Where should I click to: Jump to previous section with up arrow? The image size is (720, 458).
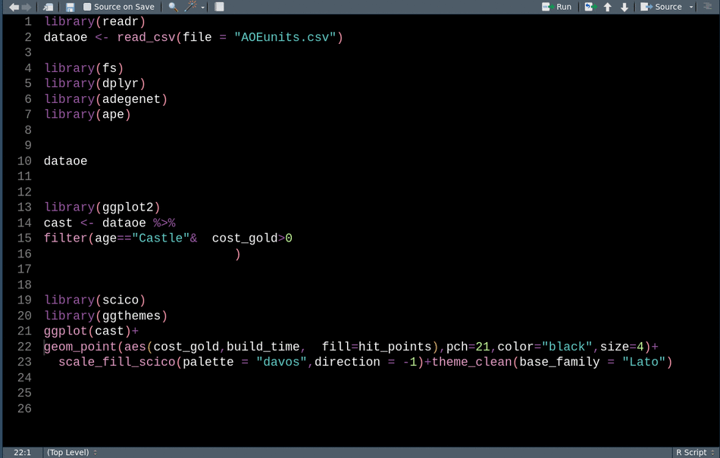tap(608, 7)
